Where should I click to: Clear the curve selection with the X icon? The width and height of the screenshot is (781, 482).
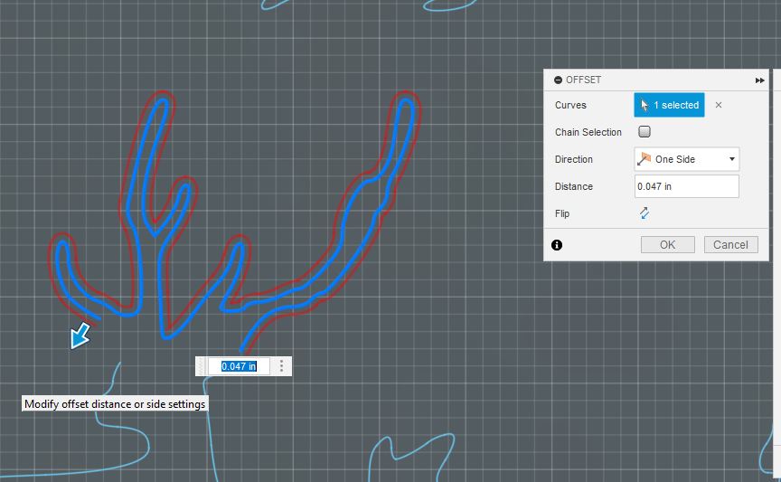719,105
